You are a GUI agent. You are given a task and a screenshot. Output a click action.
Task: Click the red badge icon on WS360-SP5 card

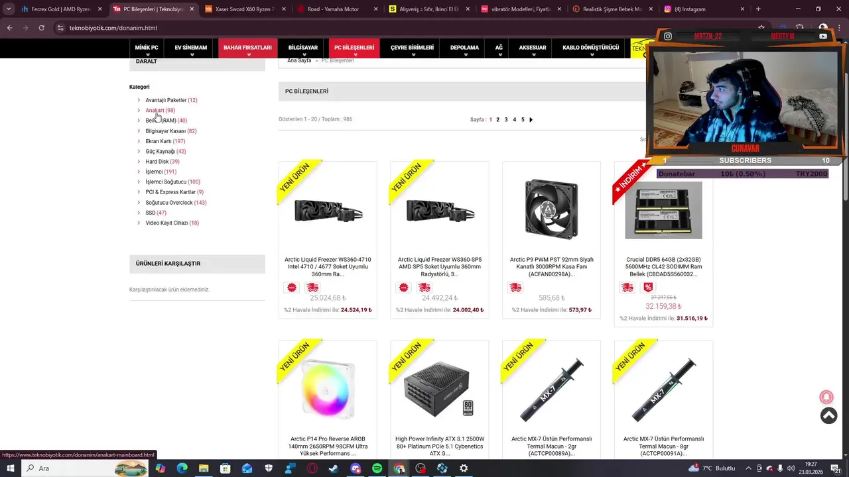403,287
